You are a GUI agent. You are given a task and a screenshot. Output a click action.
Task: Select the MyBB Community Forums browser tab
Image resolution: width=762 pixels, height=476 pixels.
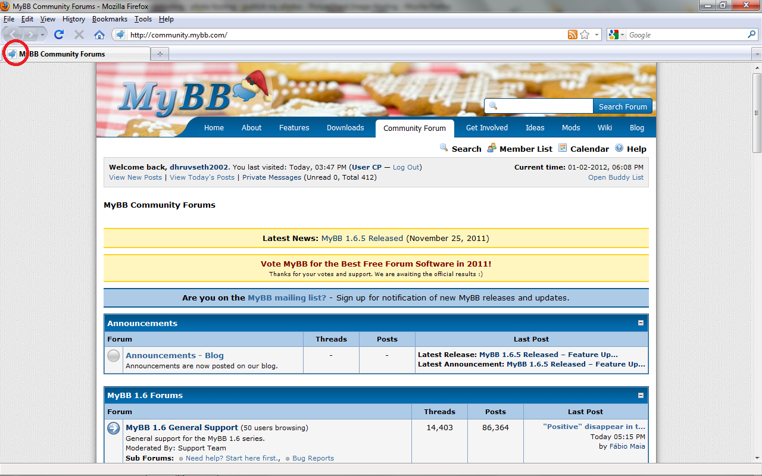77,54
